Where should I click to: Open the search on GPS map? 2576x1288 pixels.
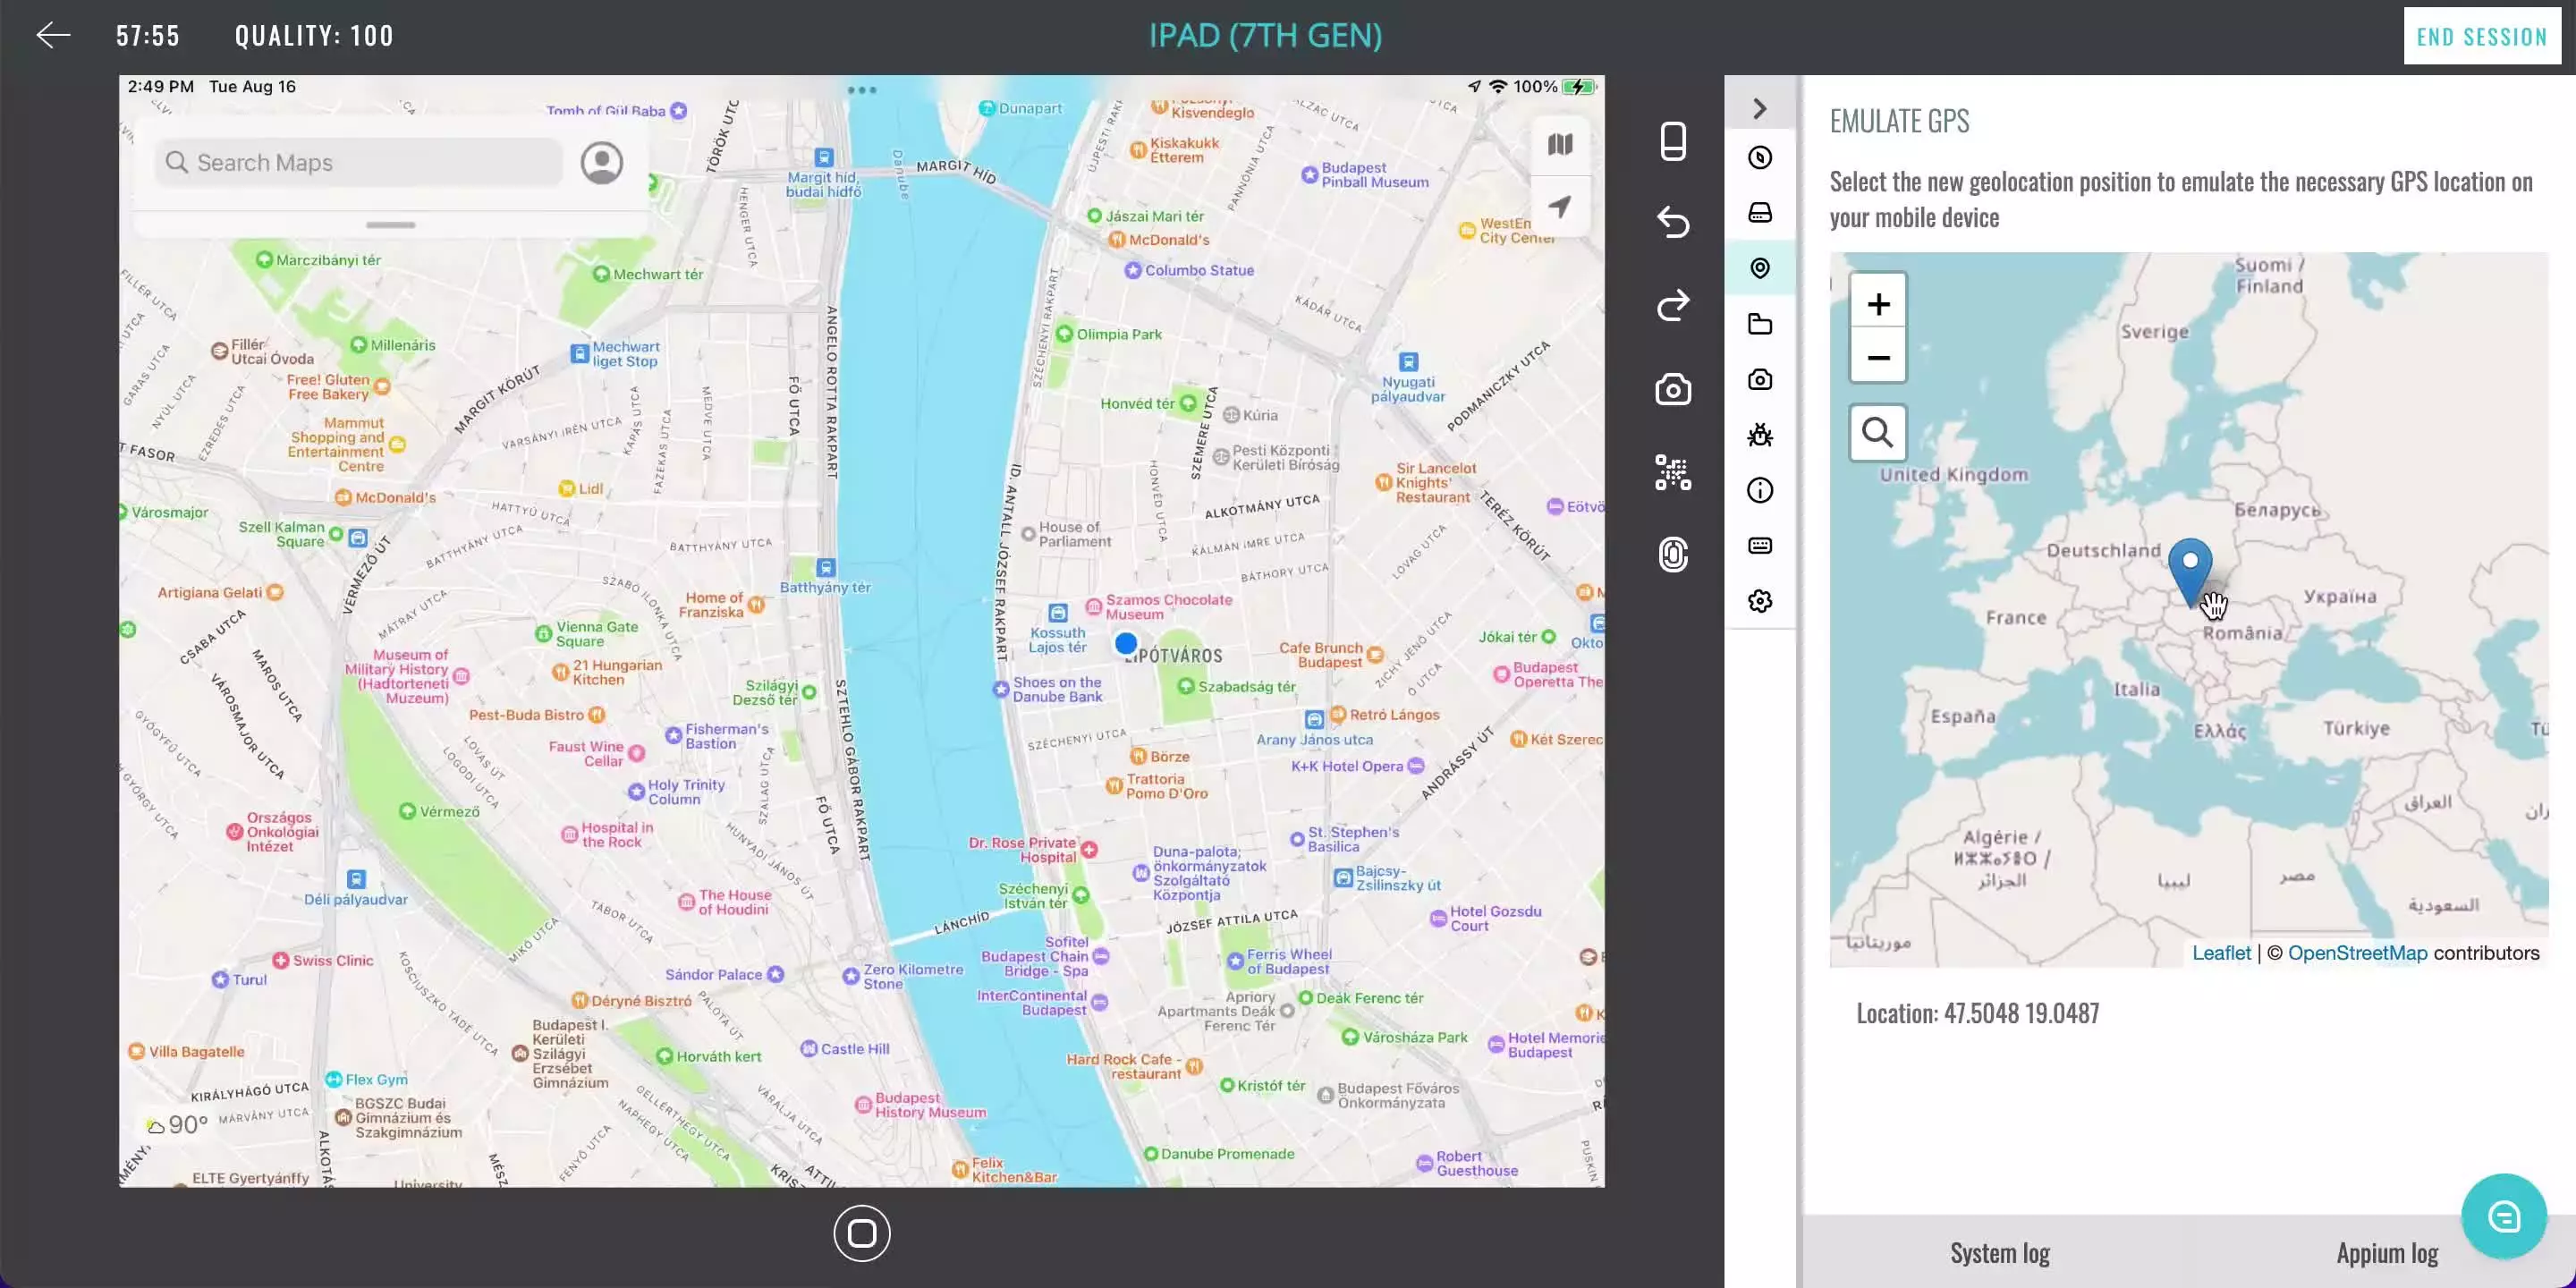click(x=1878, y=433)
